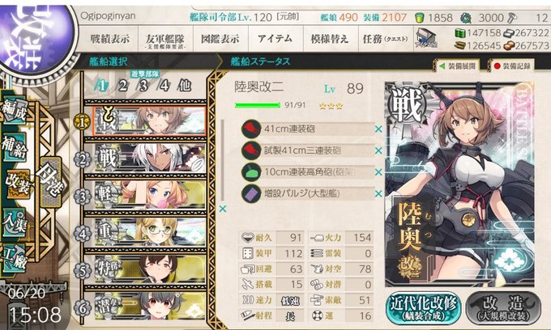Click the 近代化改修 modernization button

click(424, 308)
